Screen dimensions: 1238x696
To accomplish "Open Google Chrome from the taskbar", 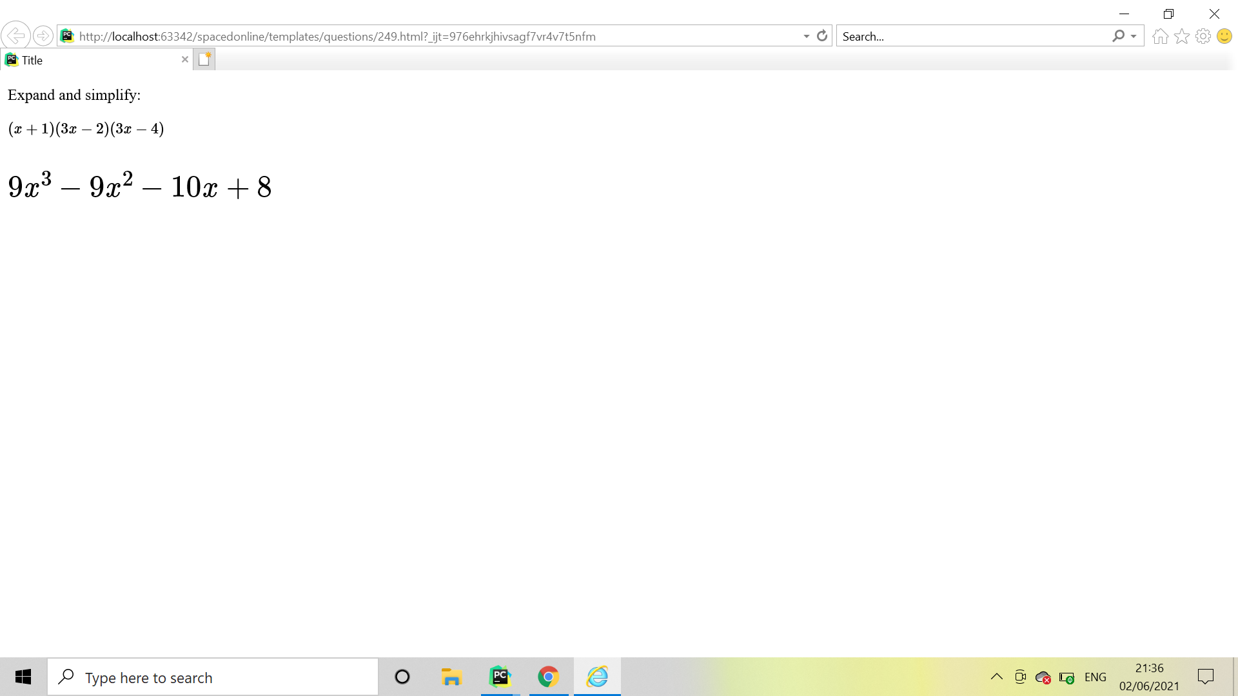I will pos(549,677).
